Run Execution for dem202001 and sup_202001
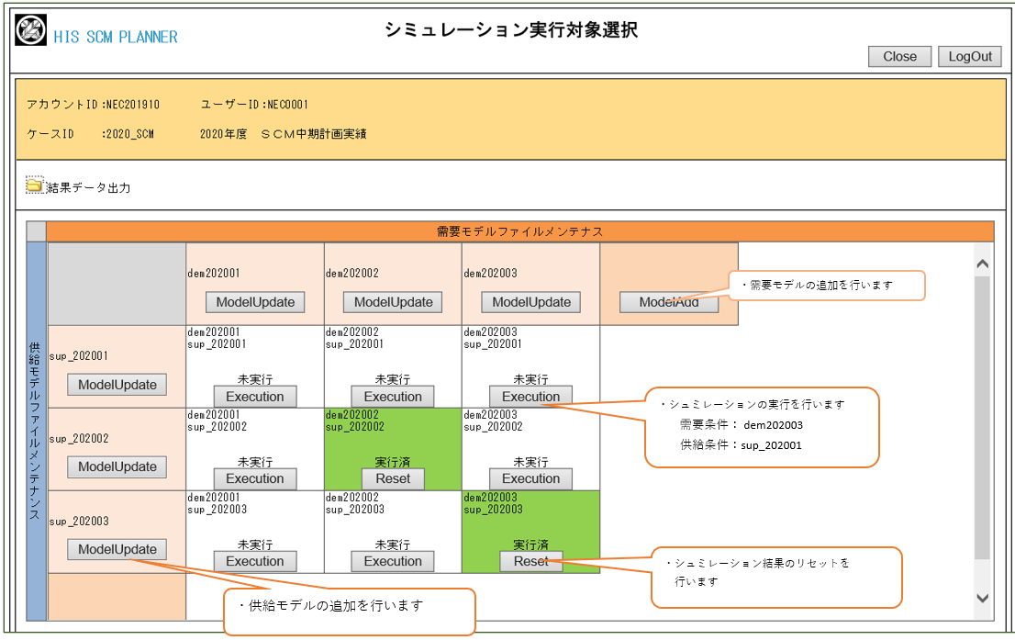1015x640 pixels. pyautogui.click(x=255, y=397)
